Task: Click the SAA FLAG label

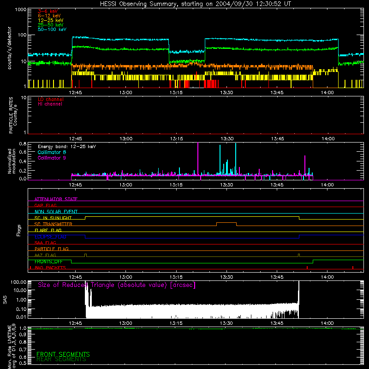Action: [x=45, y=243]
